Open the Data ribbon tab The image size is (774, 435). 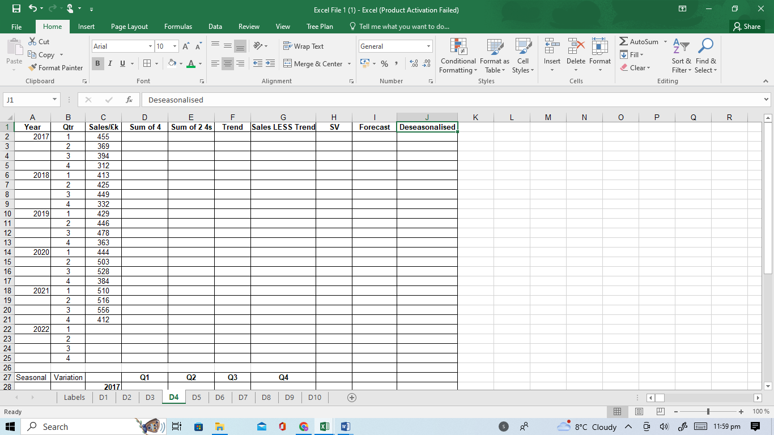pyautogui.click(x=215, y=27)
